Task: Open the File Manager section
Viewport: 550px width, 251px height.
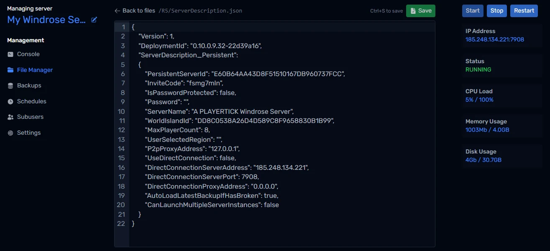Action: point(35,70)
